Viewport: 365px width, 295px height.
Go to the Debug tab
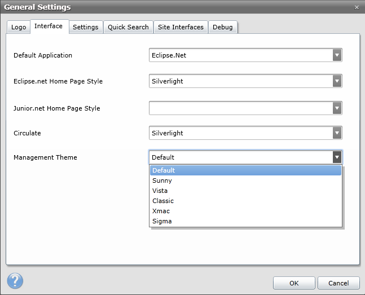coord(223,27)
